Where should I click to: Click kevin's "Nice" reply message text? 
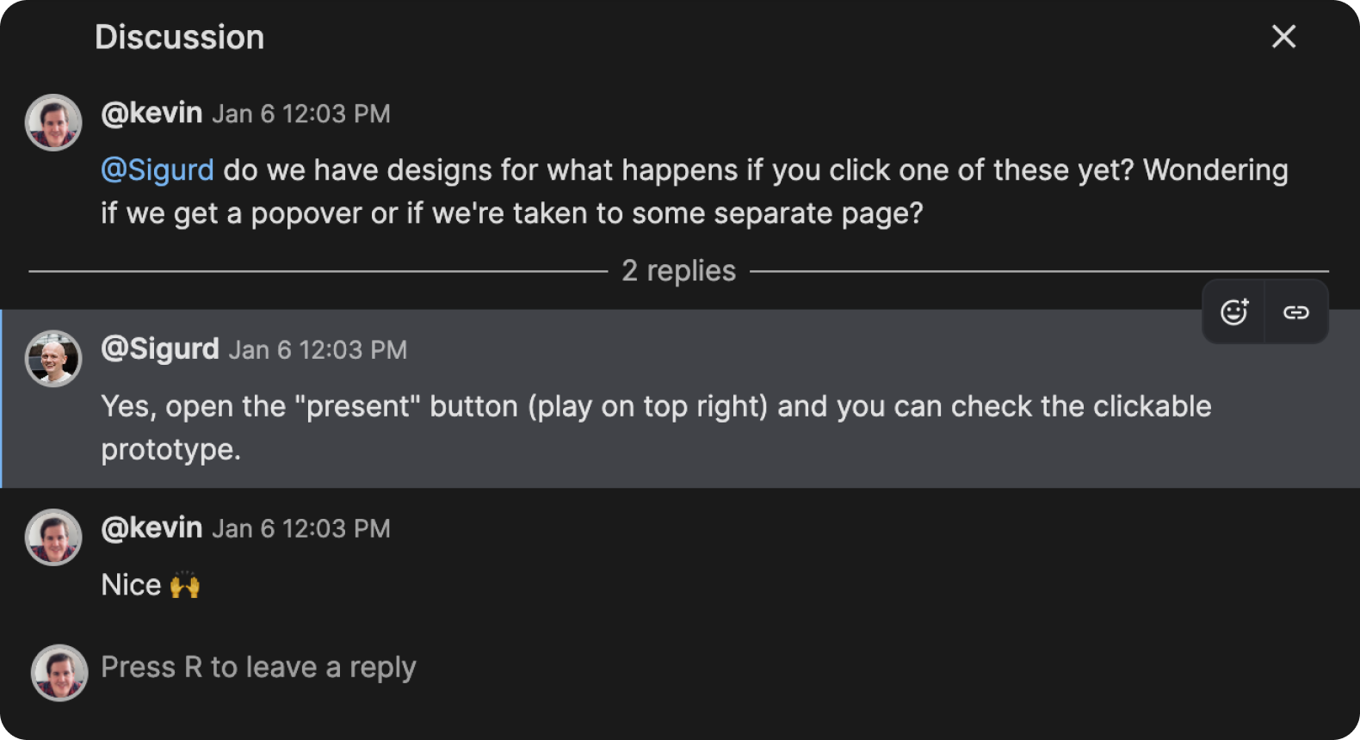[132, 585]
